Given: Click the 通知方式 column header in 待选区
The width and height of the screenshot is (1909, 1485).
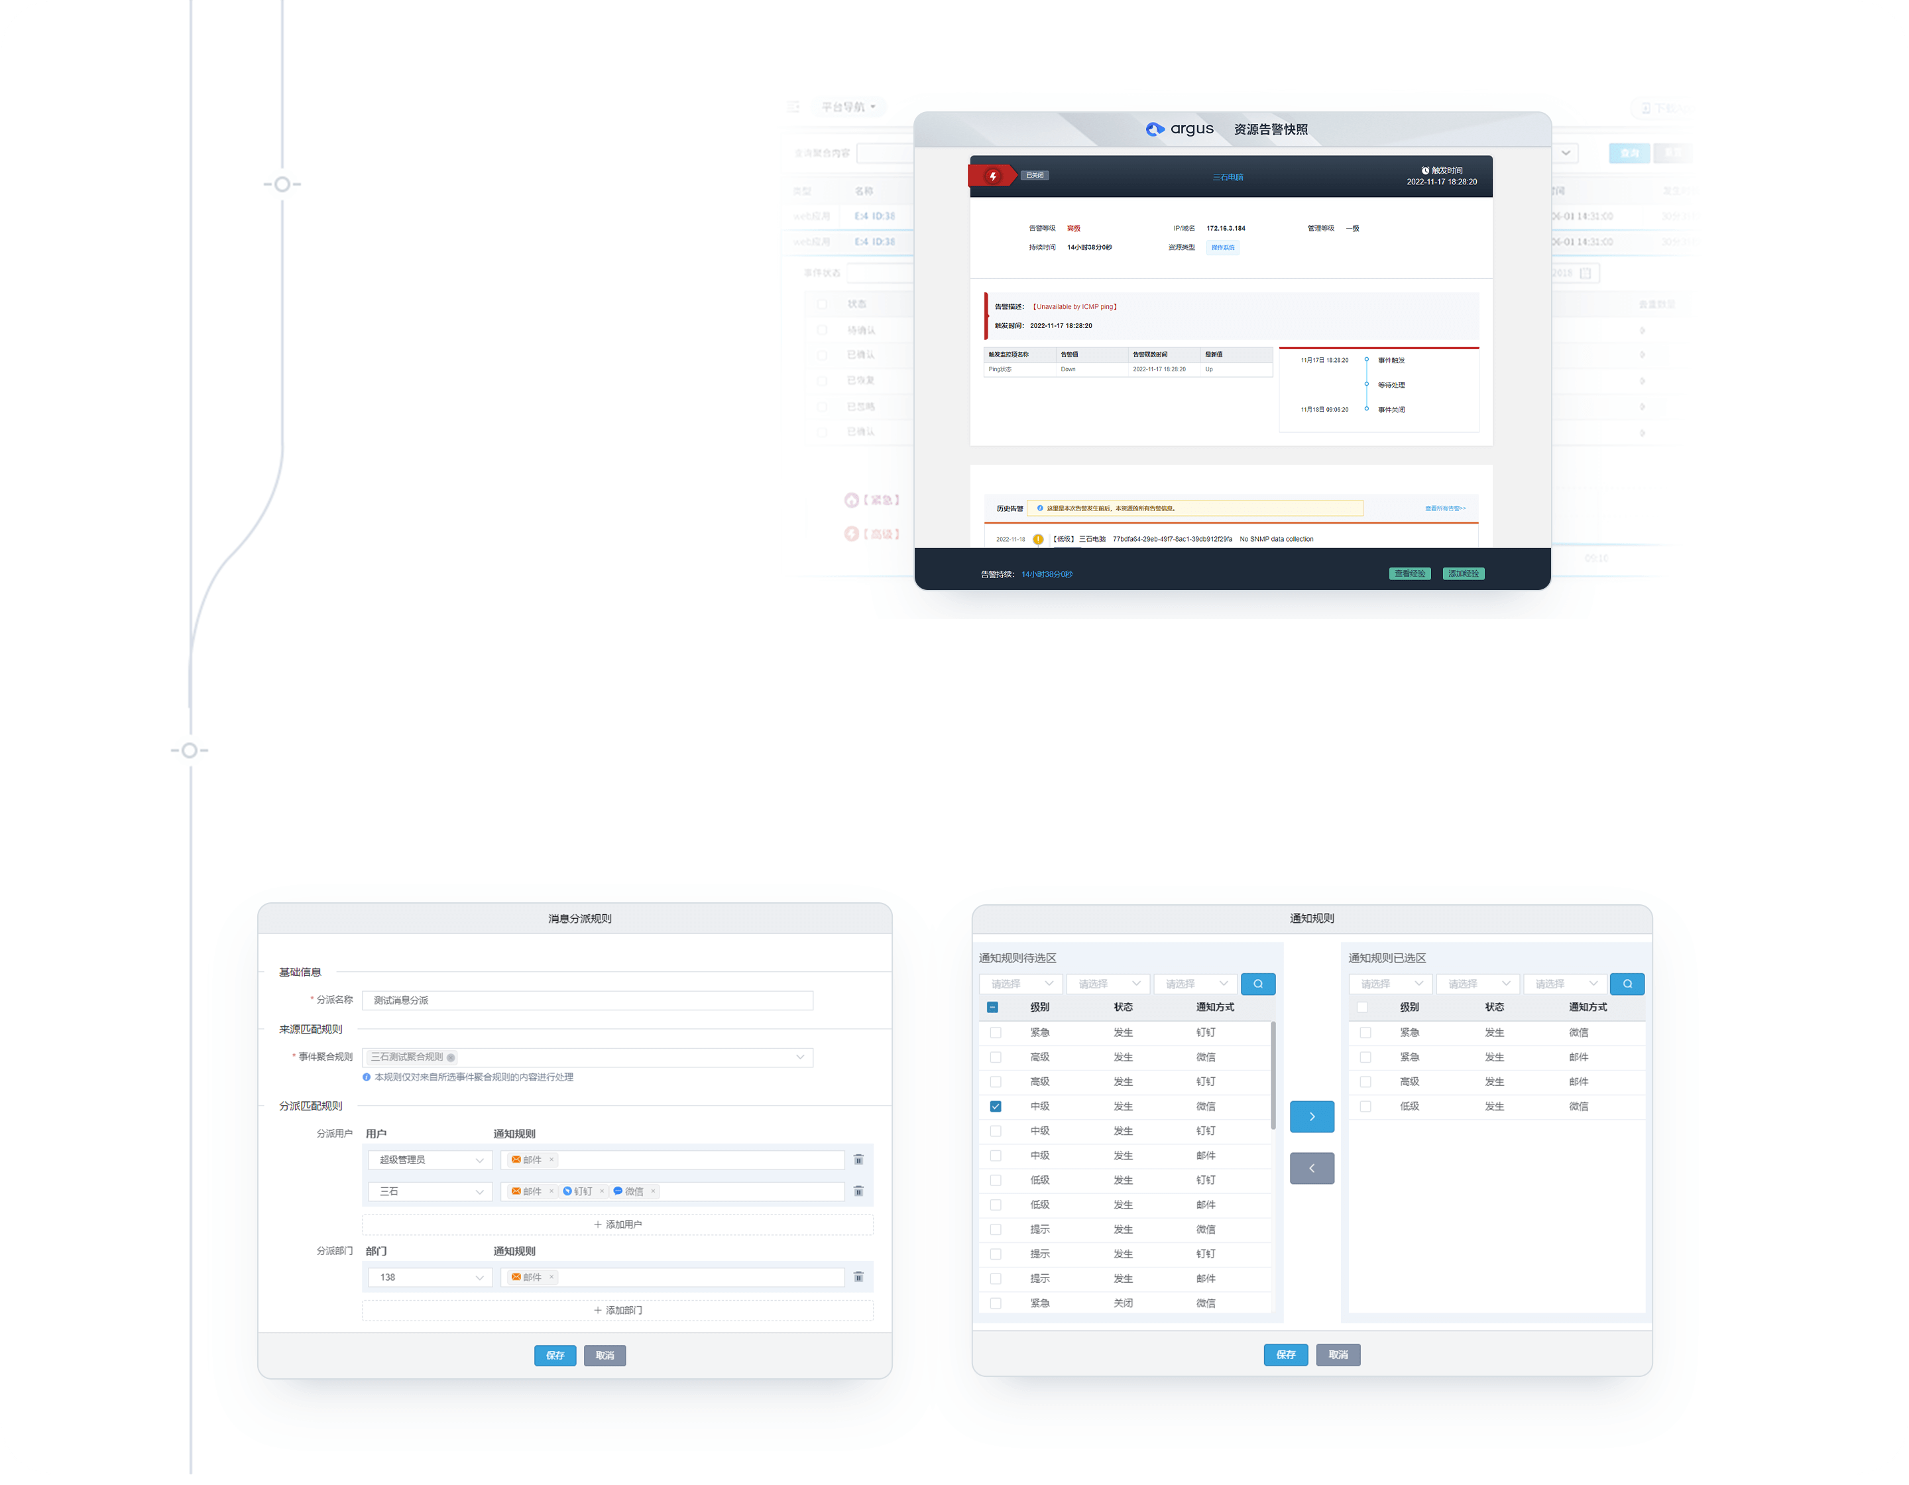Looking at the screenshot, I should coord(1215,1007).
